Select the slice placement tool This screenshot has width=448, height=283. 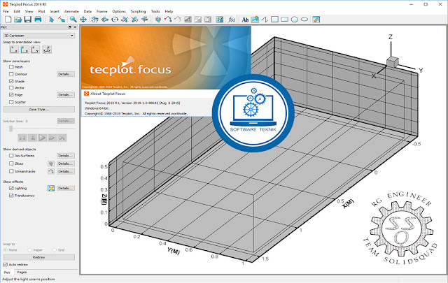tap(158, 20)
